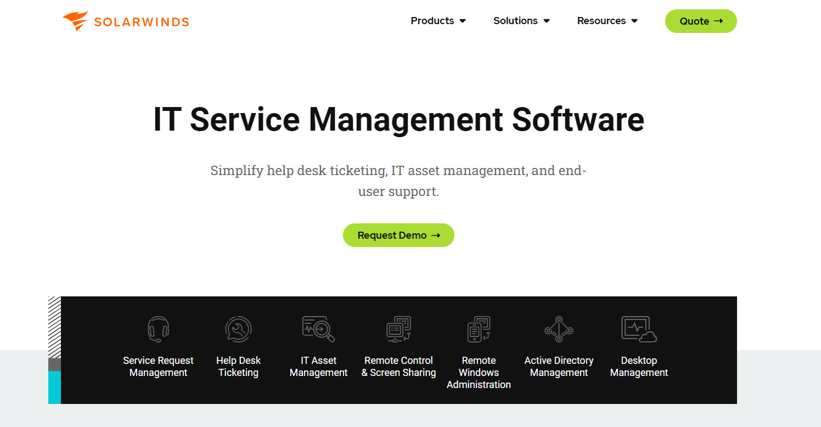Expand the Products dropdown arrow
Image resolution: width=821 pixels, height=427 pixels.
pos(463,21)
